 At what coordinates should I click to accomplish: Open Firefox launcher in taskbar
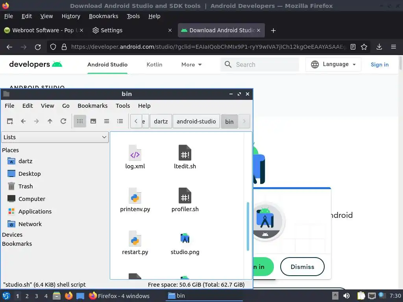click(x=68, y=296)
